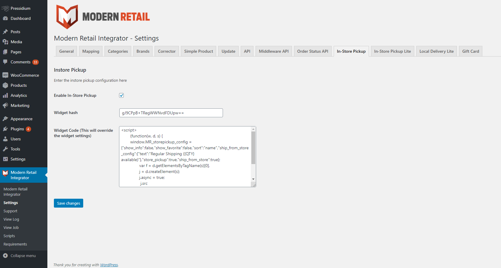The width and height of the screenshot is (501, 268).
Task: Click the Plugins update badge 4
Action: pyautogui.click(x=28, y=129)
